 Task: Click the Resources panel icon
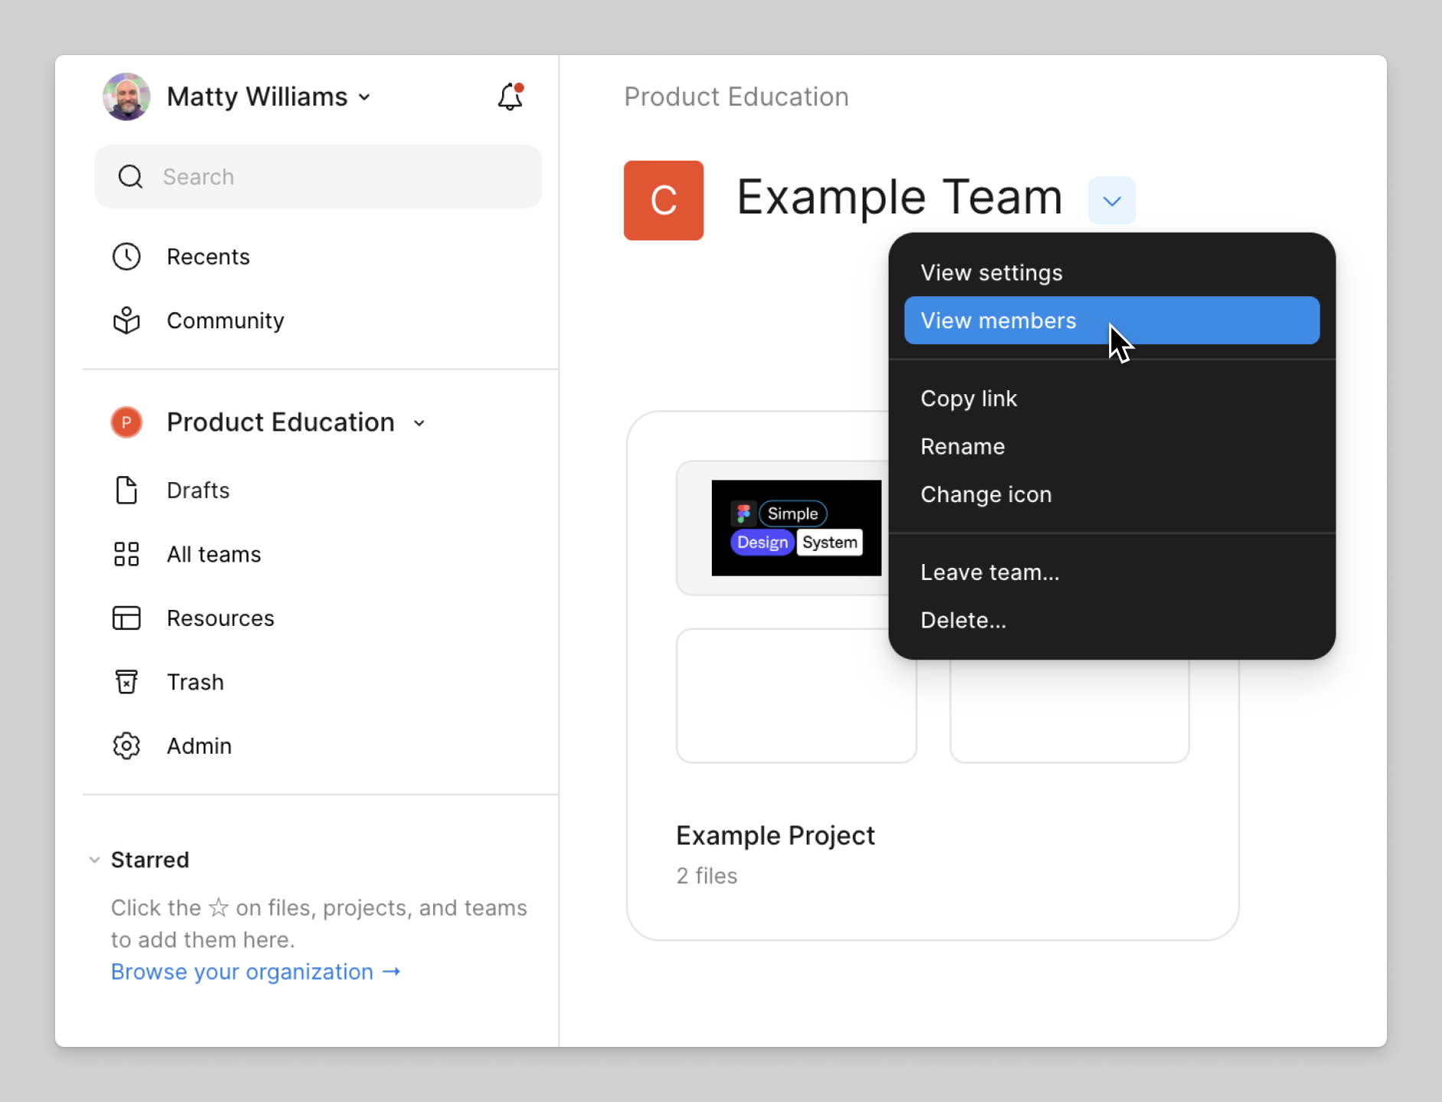click(x=126, y=618)
